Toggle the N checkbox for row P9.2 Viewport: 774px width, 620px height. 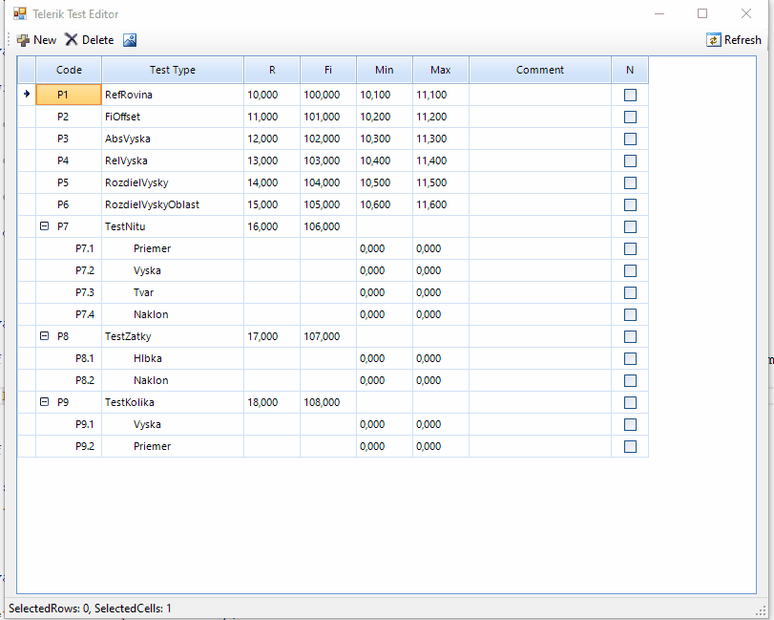coord(629,446)
